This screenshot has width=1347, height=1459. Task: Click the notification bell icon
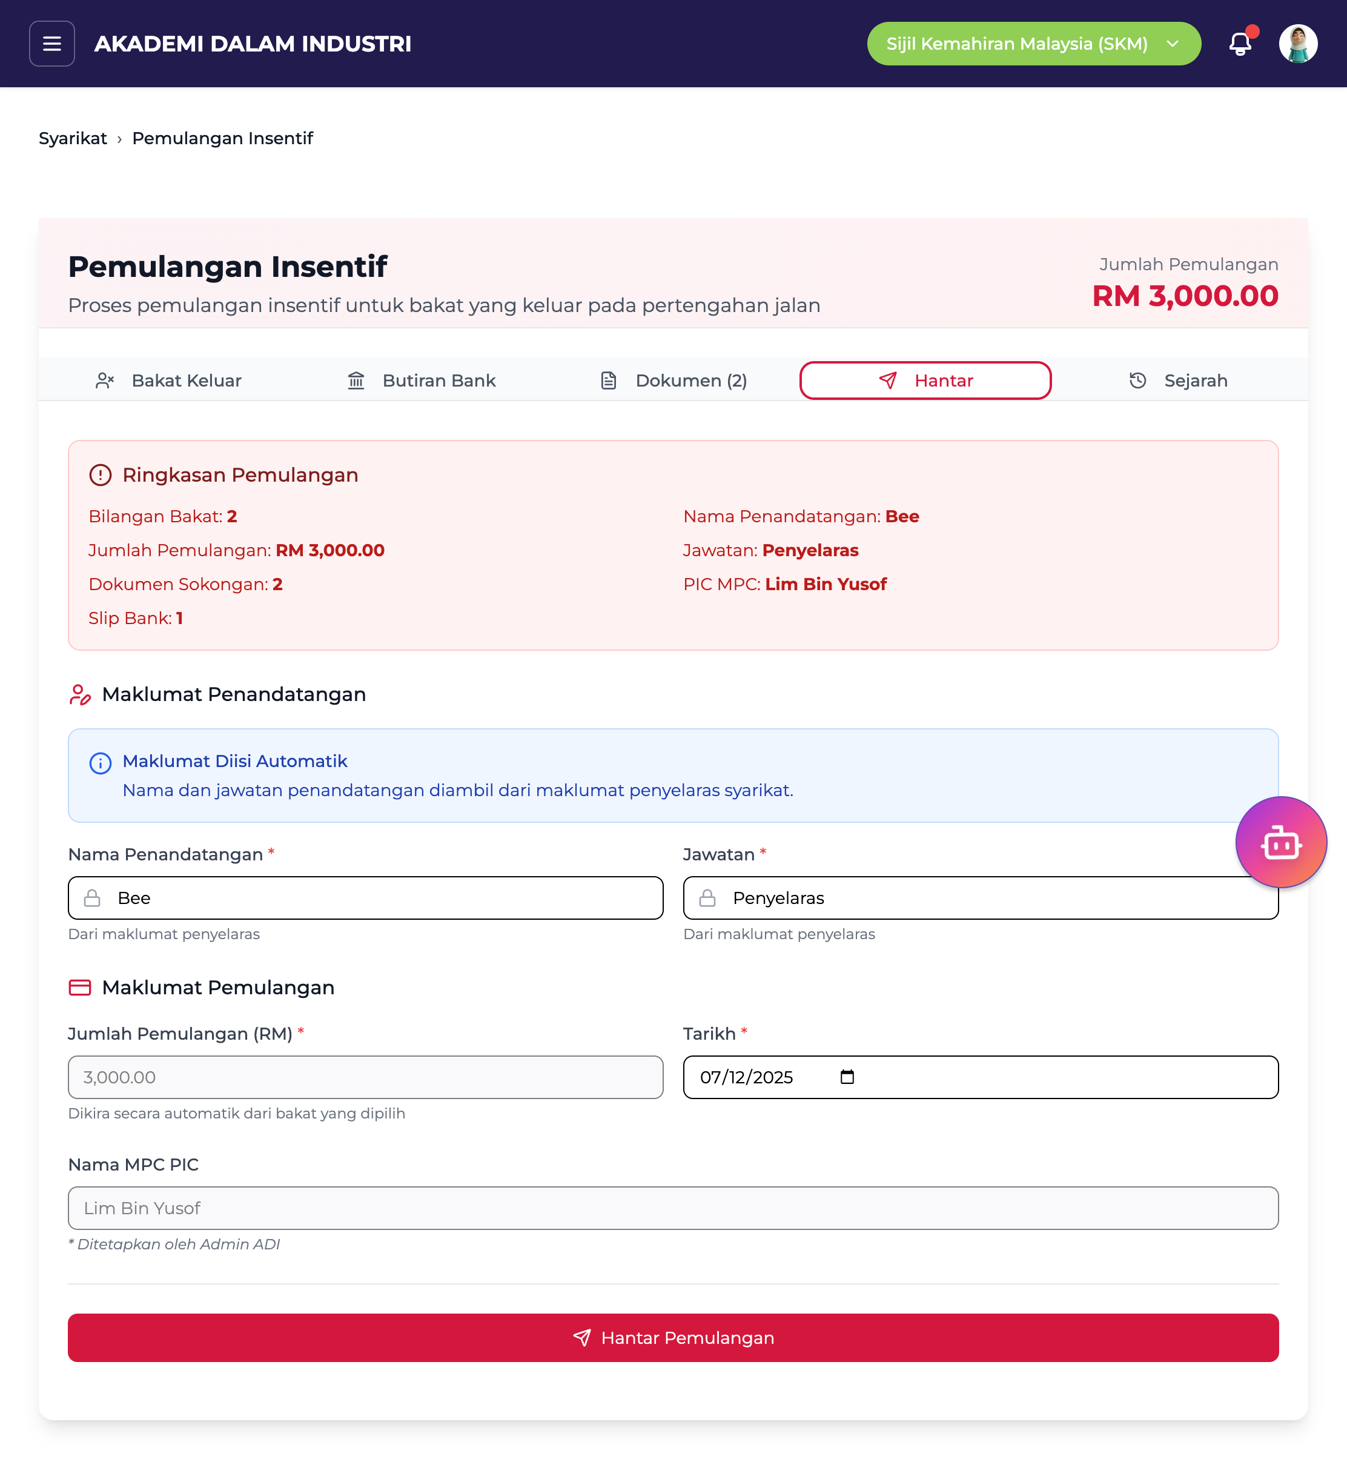click(x=1240, y=44)
